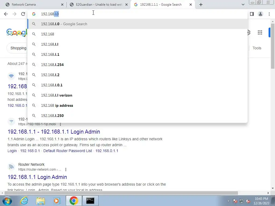Open the Command Prompt taskbar window
Screen dimensions: 275x206
tap(90, 201)
